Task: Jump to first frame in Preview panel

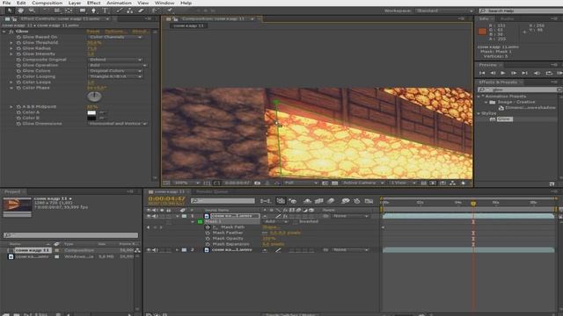Action: tap(482, 73)
